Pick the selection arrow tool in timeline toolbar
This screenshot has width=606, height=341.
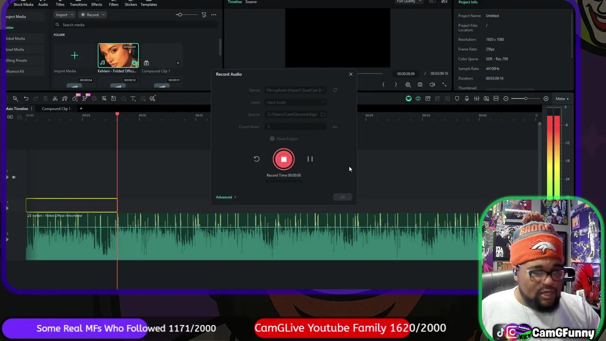[15, 99]
